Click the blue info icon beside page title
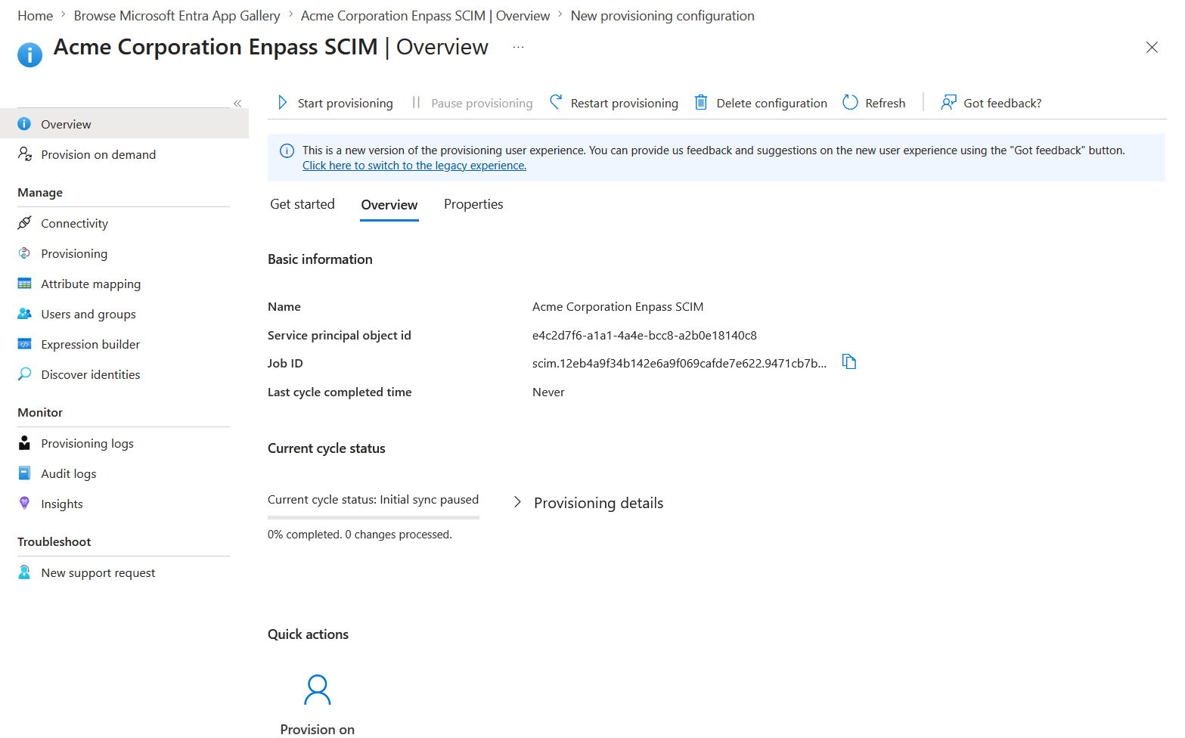The image size is (1185, 738). tap(29, 54)
